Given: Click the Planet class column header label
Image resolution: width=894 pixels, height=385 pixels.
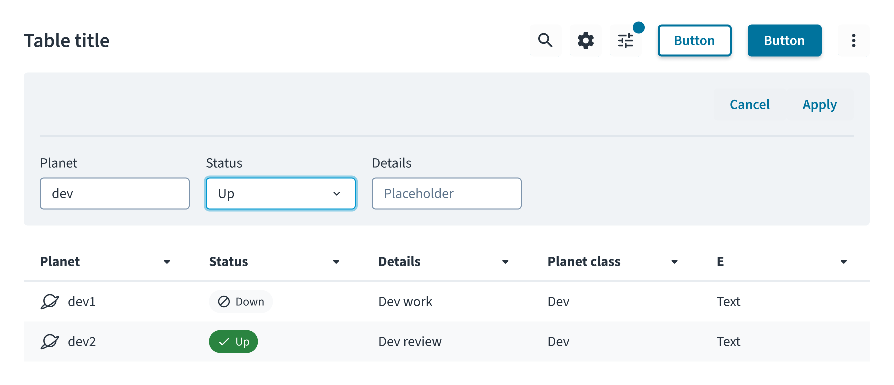Looking at the screenshot, I should tap(584, 262).
